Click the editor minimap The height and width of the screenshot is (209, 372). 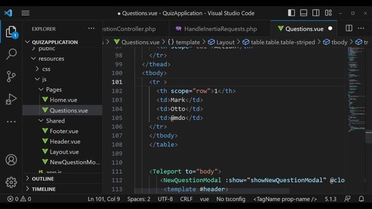pos(356,89)
